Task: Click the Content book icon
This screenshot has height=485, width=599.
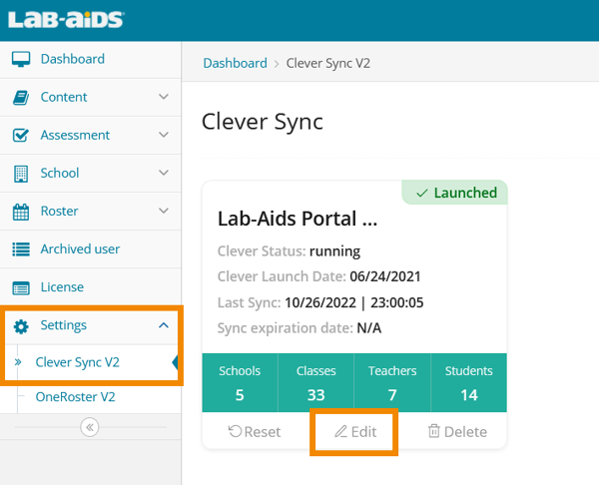Action: pyautogui.click(x=20, y=98)
